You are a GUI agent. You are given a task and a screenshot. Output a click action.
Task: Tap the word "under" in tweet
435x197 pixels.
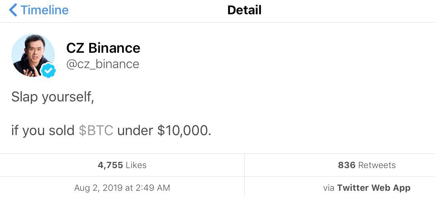point(135,131)
